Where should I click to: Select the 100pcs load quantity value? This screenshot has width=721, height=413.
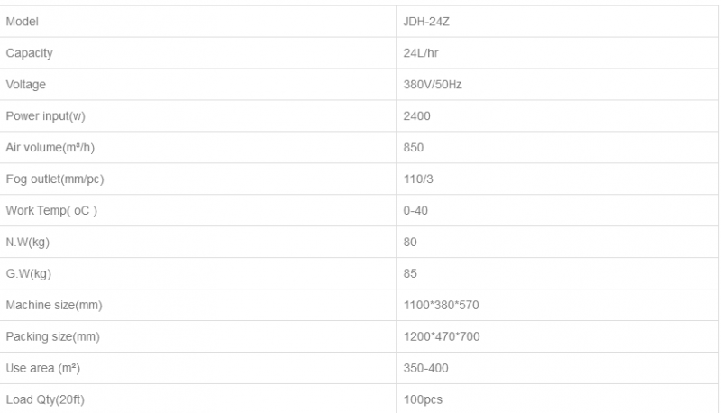(424, 400)
